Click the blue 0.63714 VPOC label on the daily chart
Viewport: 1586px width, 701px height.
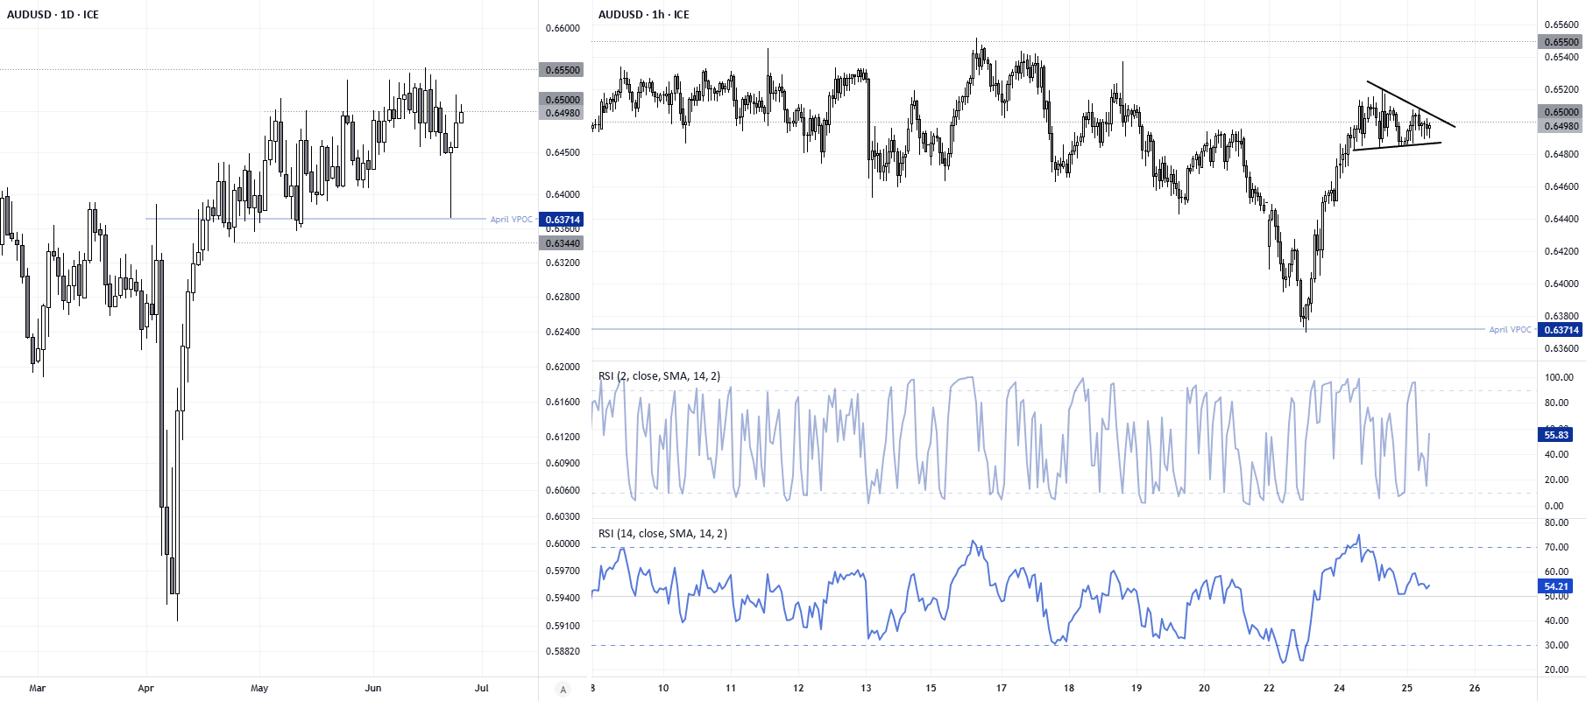tap(563, 220)
